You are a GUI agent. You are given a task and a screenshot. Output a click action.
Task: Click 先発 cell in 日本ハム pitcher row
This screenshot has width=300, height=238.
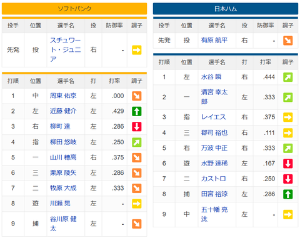tap(164, 40)
